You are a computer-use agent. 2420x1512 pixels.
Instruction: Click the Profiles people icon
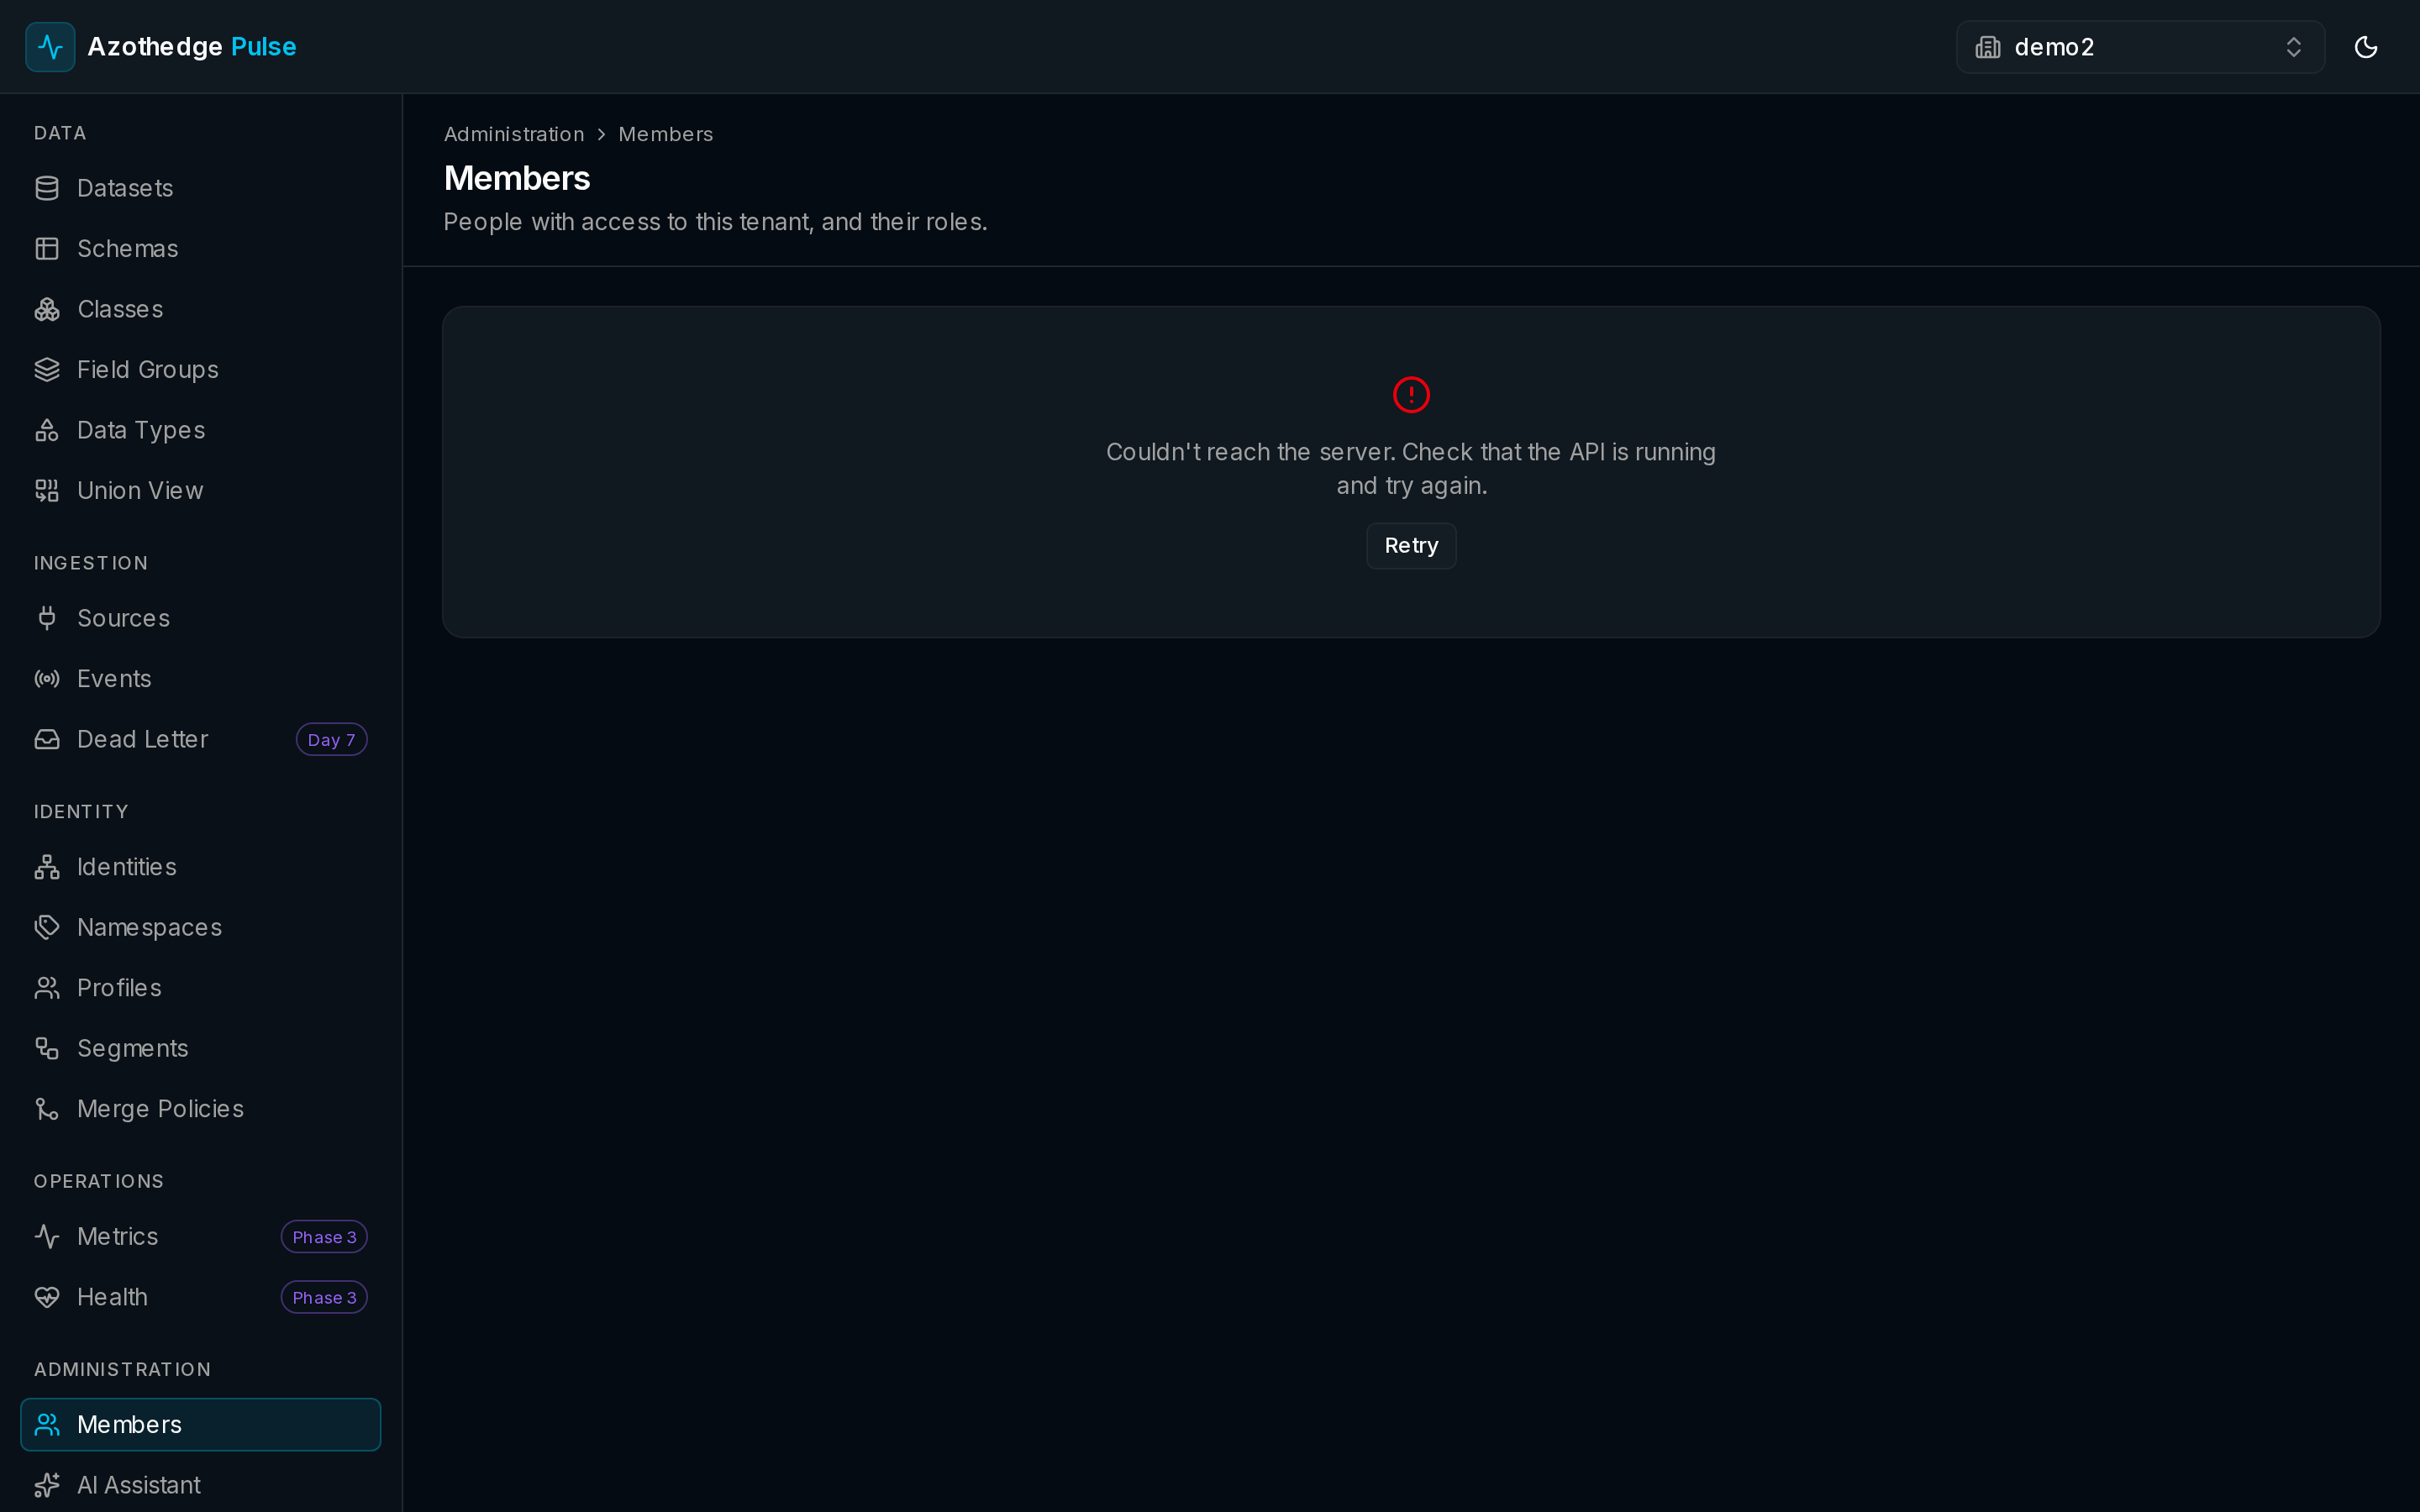tap(47, 988)
